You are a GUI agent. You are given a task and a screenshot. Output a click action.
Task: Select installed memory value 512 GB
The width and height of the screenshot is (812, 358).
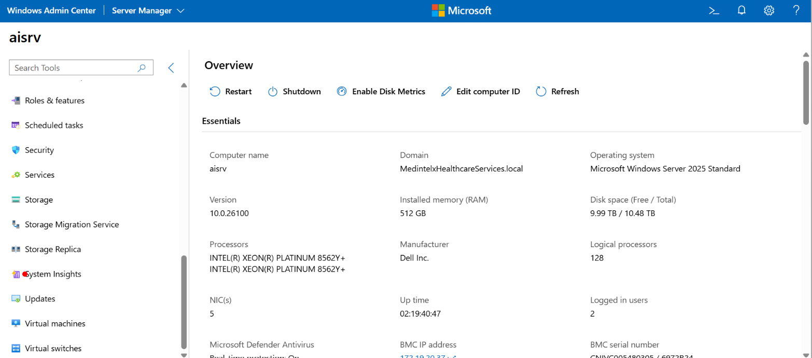click(413, 213)
